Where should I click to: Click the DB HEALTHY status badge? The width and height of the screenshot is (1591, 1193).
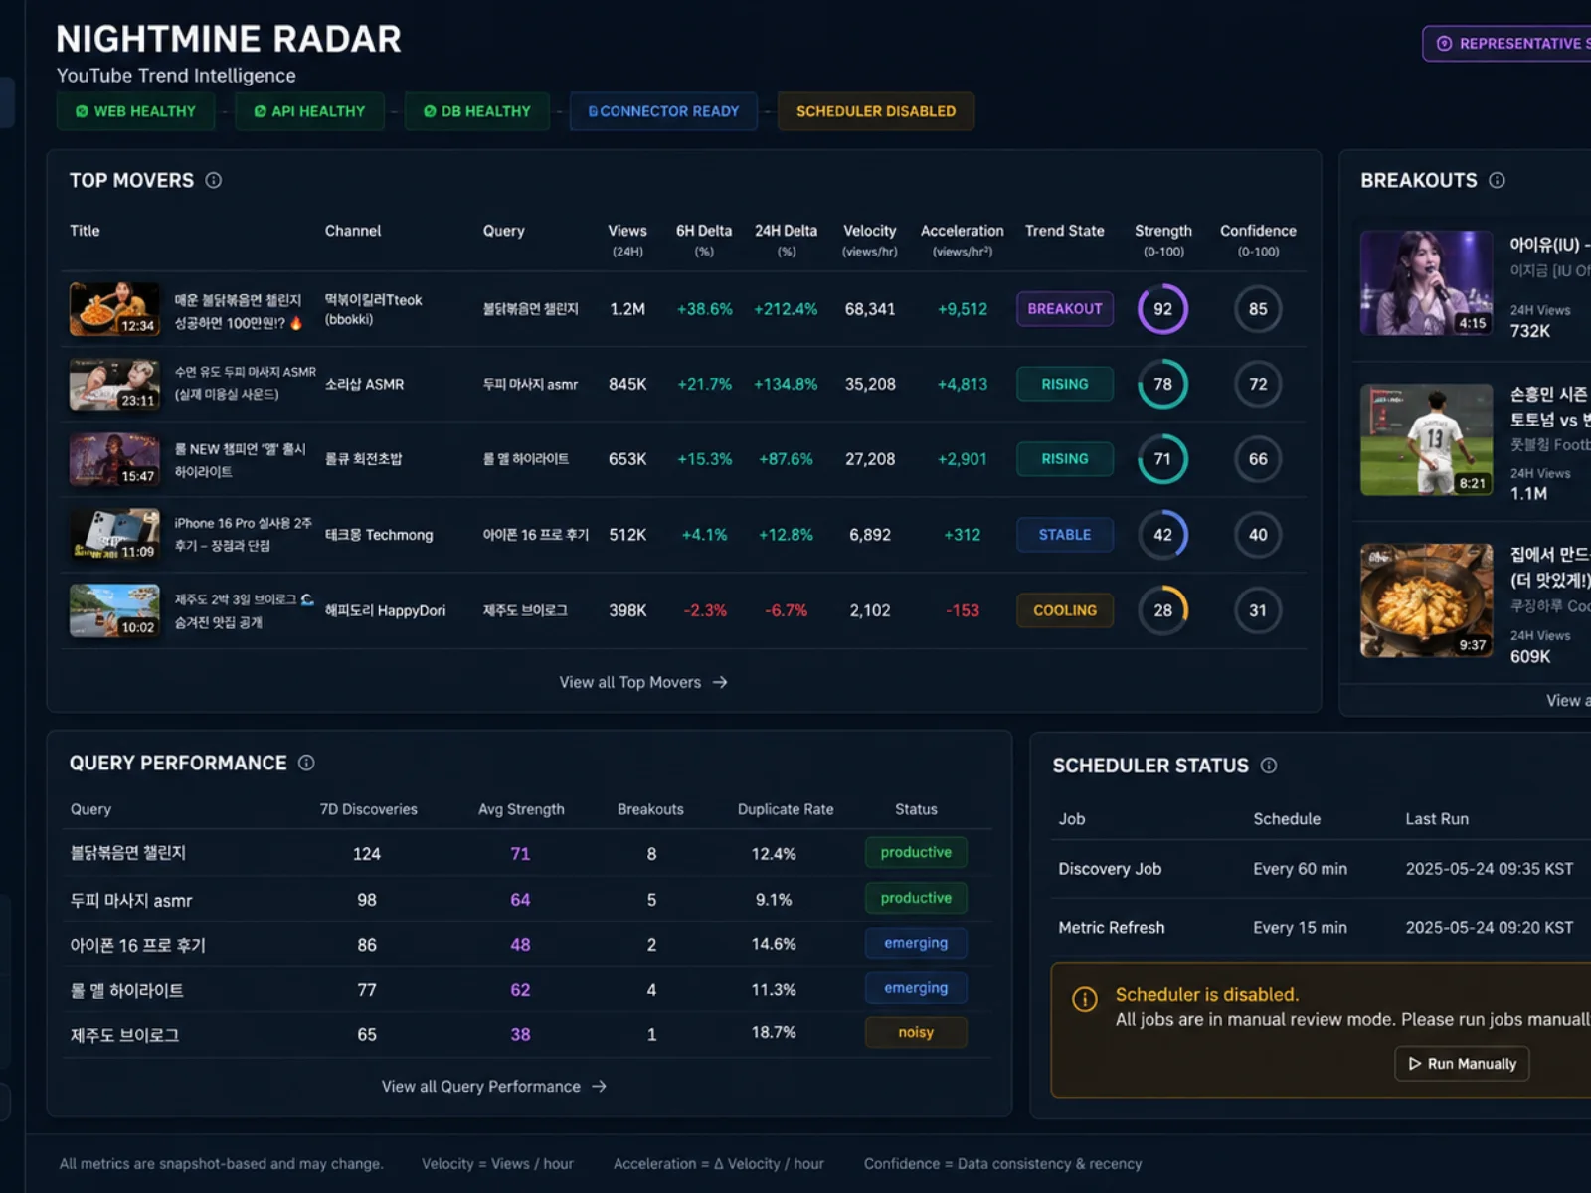(477, 111)
